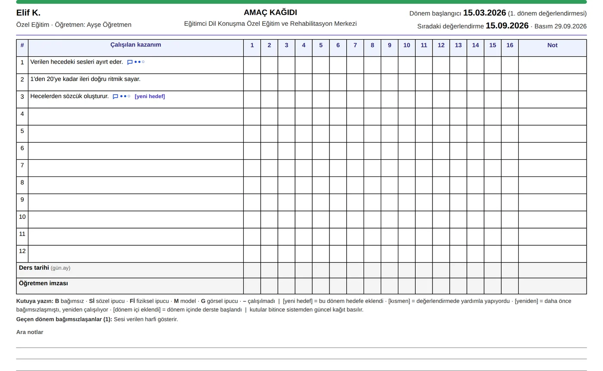Click the 'Öğretmen imzası' cell under session 16
The width and height of the screenshot is (603, 371).
(510, 286)
